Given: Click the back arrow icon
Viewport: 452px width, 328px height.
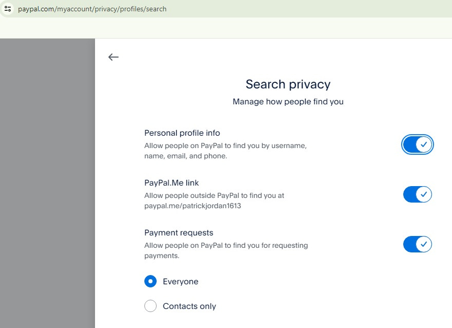Looking at the screenshot, I should coord(114,57).
